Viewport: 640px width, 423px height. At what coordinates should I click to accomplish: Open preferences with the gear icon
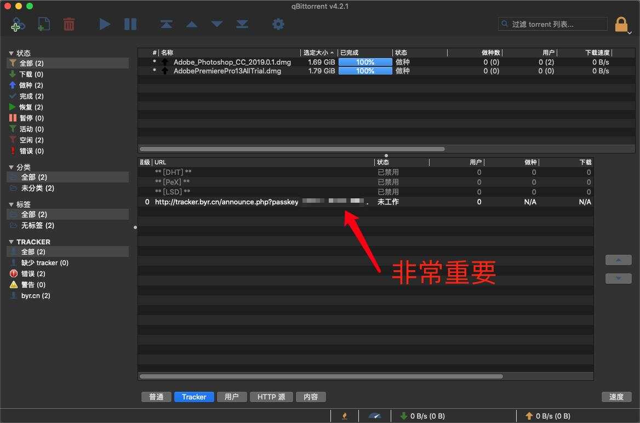[x=278, y=24]
